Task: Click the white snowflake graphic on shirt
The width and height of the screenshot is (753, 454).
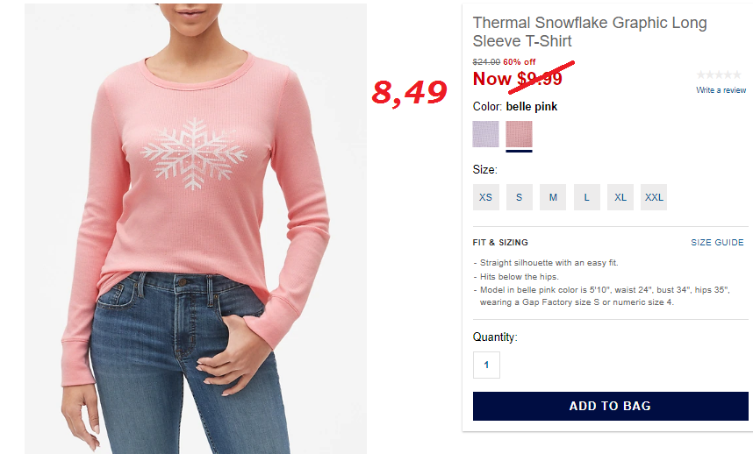Action: pyautogui.click(x=194, y=153)
